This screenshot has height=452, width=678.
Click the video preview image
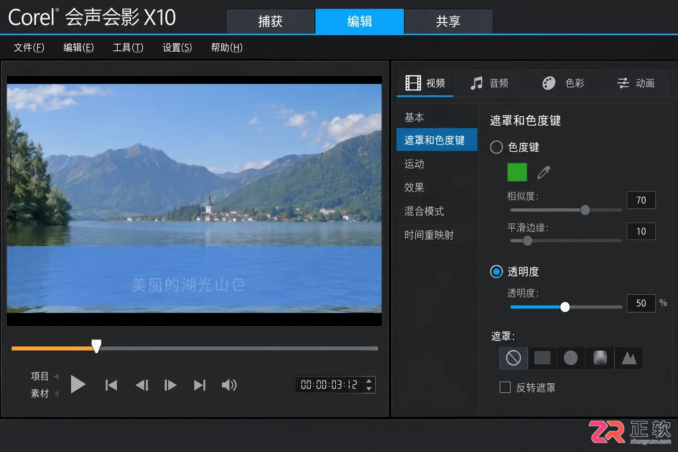(194, 198)
